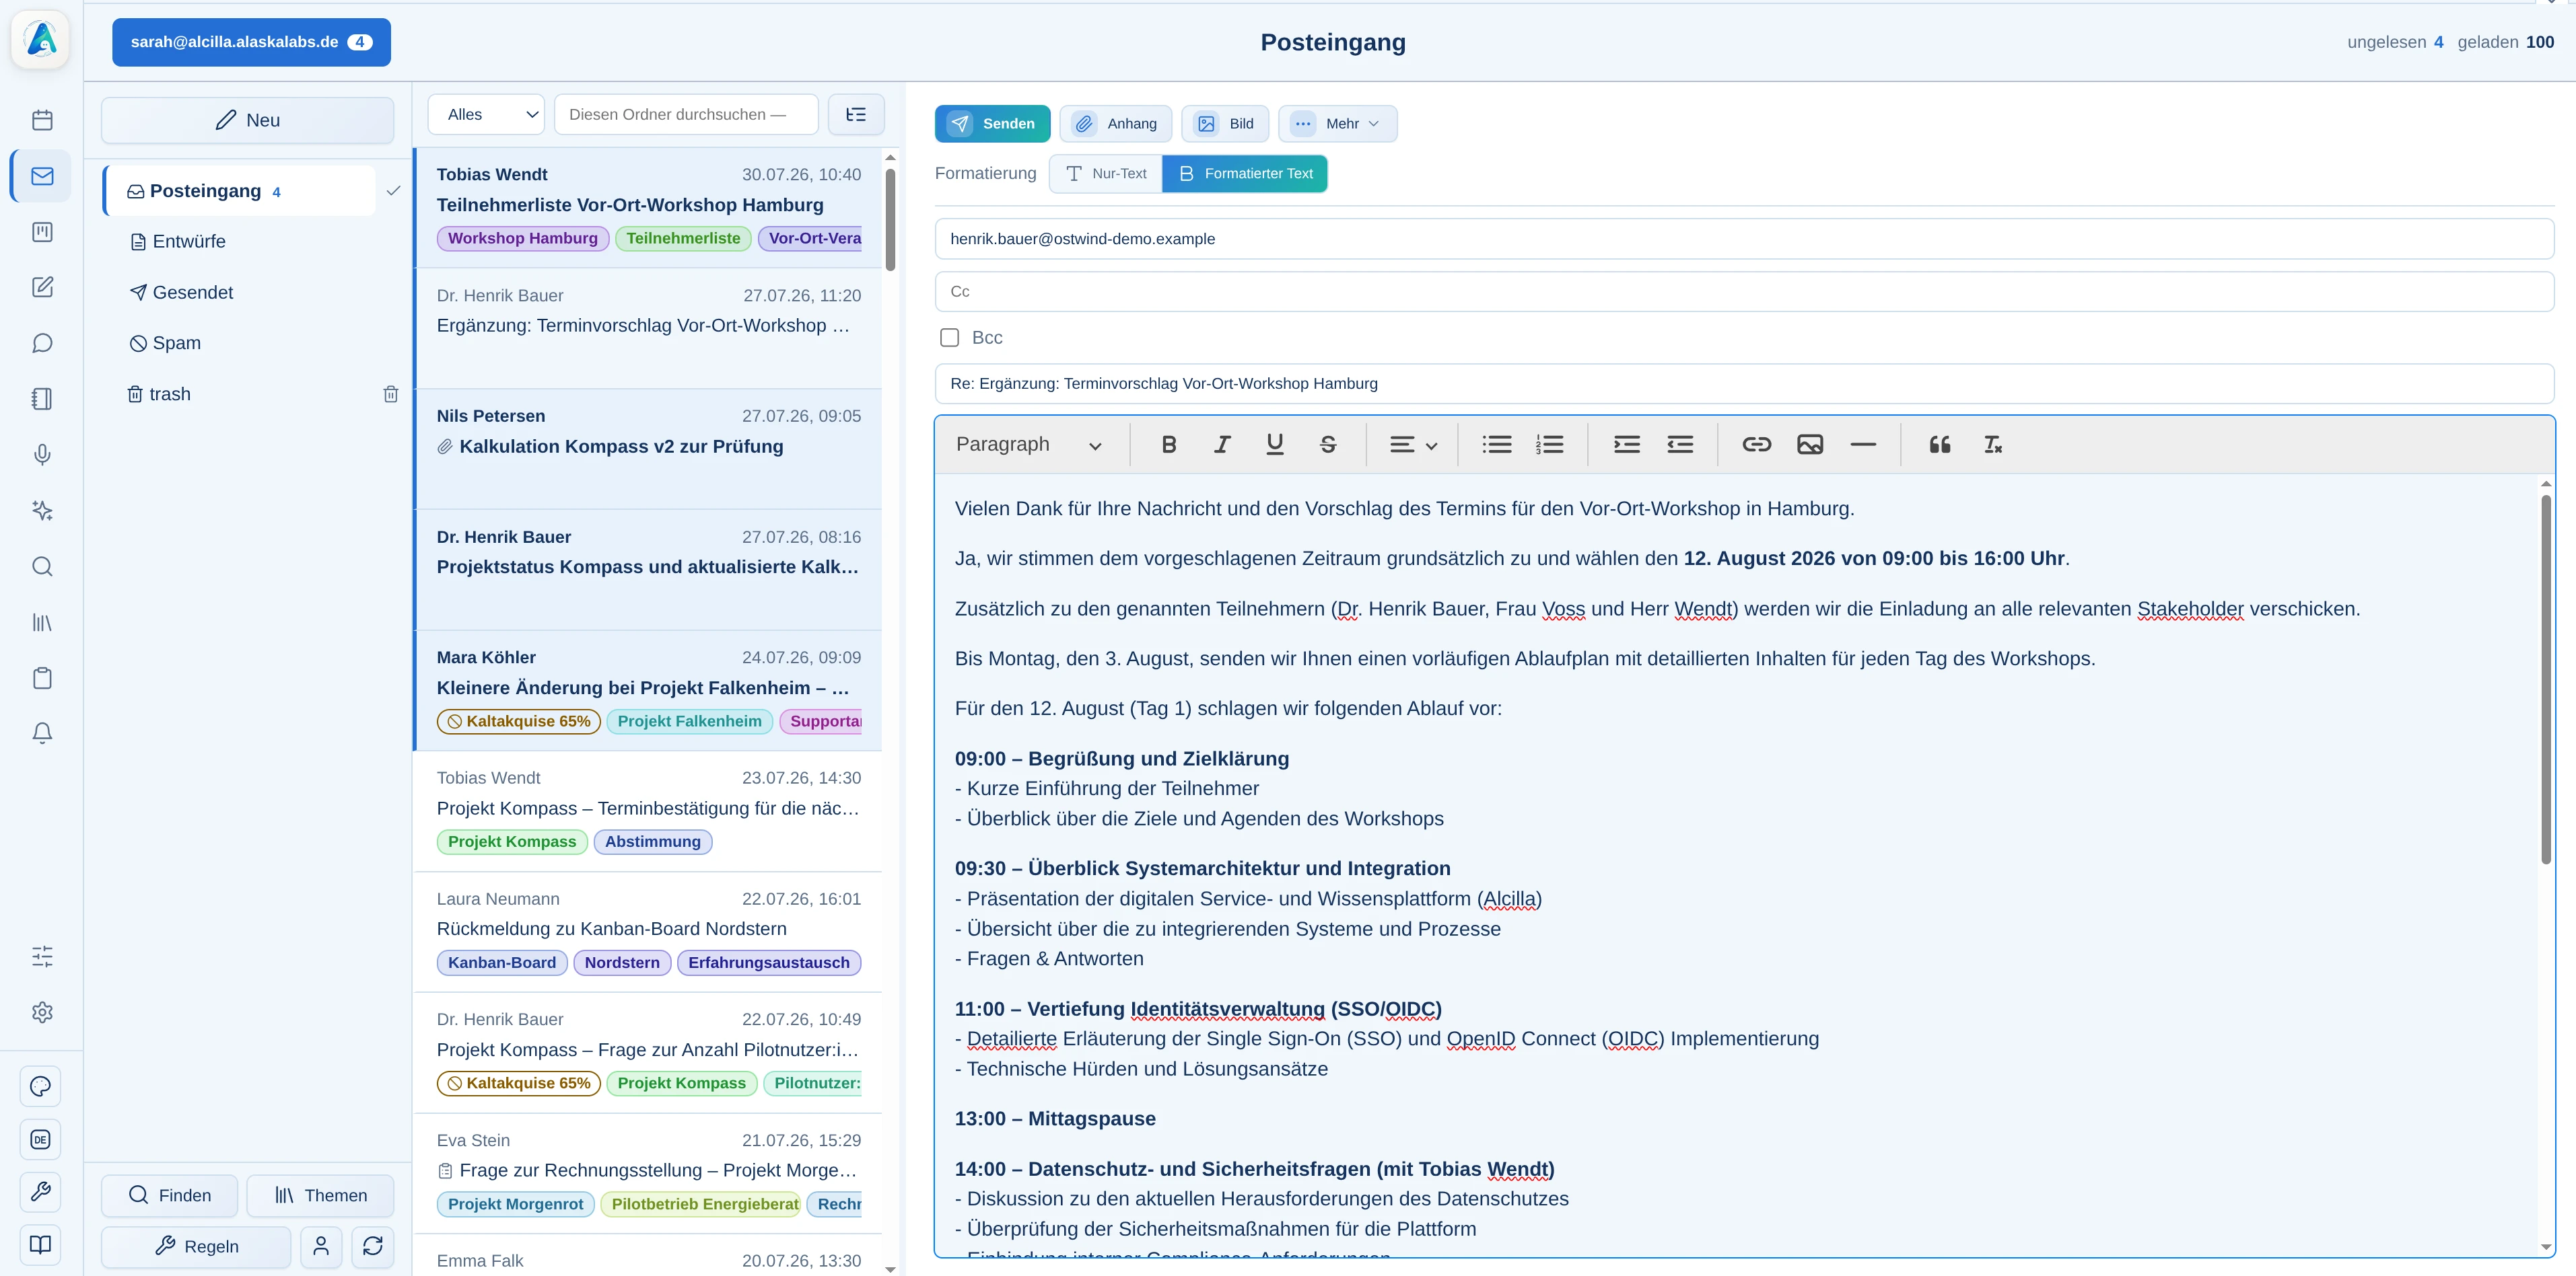Viewport: 2576px width, 1276px height.
Task: Insert a bulleted list
Action: (1497, 445)
